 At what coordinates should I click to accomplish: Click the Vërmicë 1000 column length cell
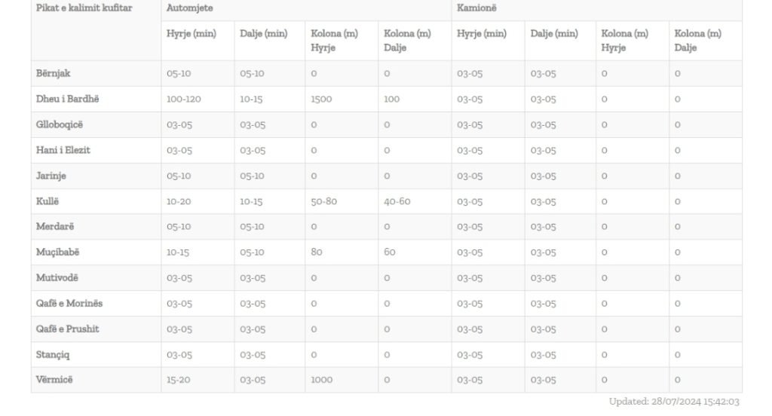pyautogui.click(x=321, y=380)
